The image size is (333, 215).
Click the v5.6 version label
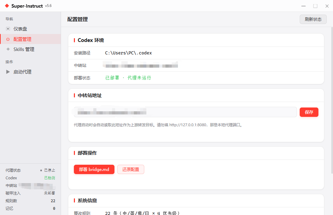[x=48, y=6]
